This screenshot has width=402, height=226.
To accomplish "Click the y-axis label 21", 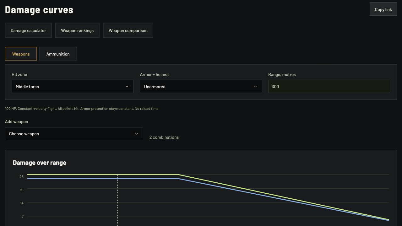I will tap(22, 190).
